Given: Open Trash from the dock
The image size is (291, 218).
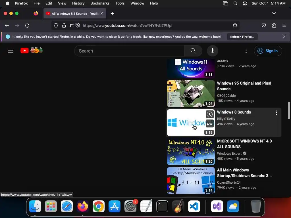Looking at the screenshot, I should [256, 206].
